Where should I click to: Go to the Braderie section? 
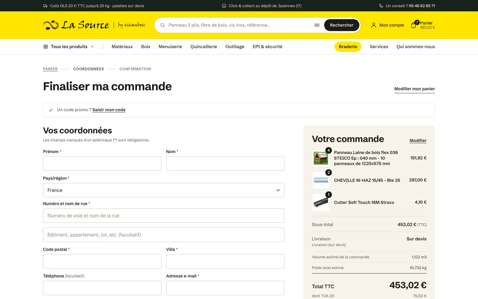pyautogui.click(x=348, y=47)
